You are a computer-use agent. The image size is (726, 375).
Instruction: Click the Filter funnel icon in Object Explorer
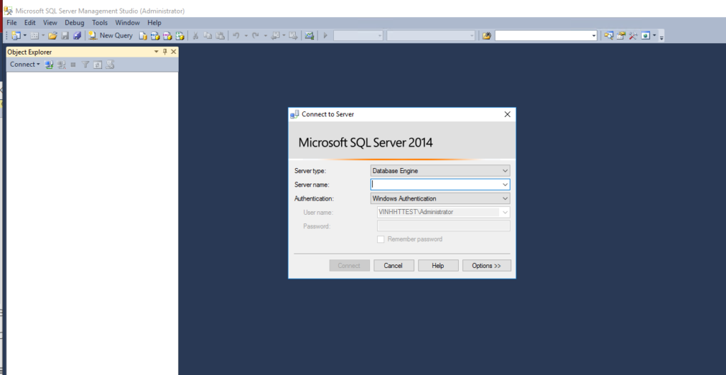[85, 65]
